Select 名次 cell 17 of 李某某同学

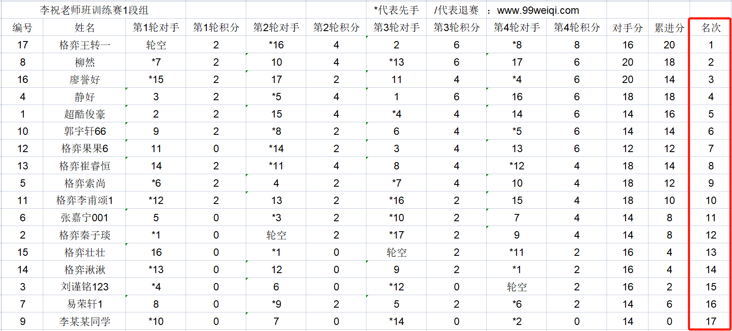point(711,321)
